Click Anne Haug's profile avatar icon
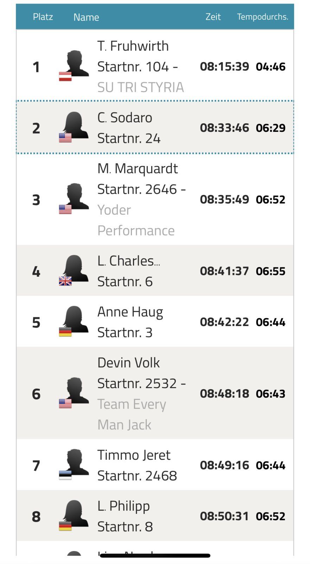 75,320
